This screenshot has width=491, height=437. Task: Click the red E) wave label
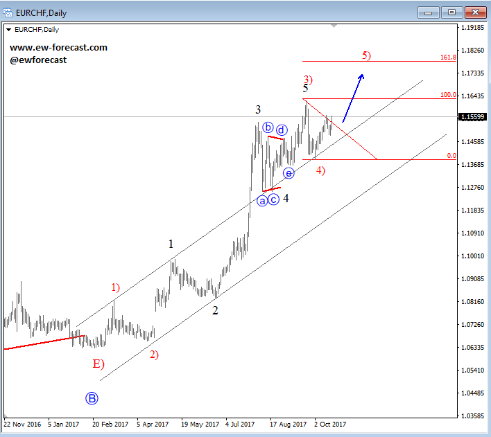[x=98, y=363]
